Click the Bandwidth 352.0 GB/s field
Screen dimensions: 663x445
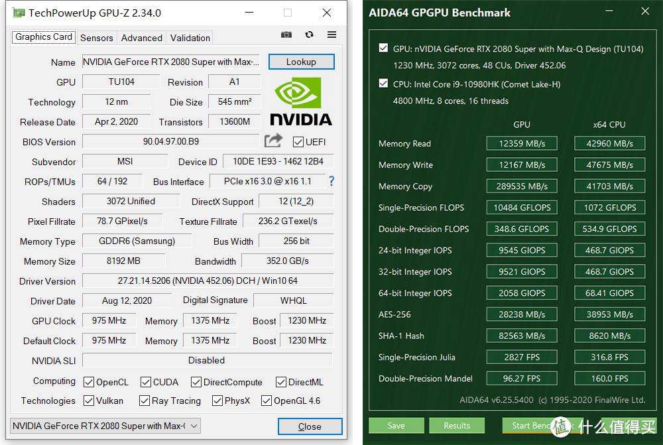coord(288,261)
